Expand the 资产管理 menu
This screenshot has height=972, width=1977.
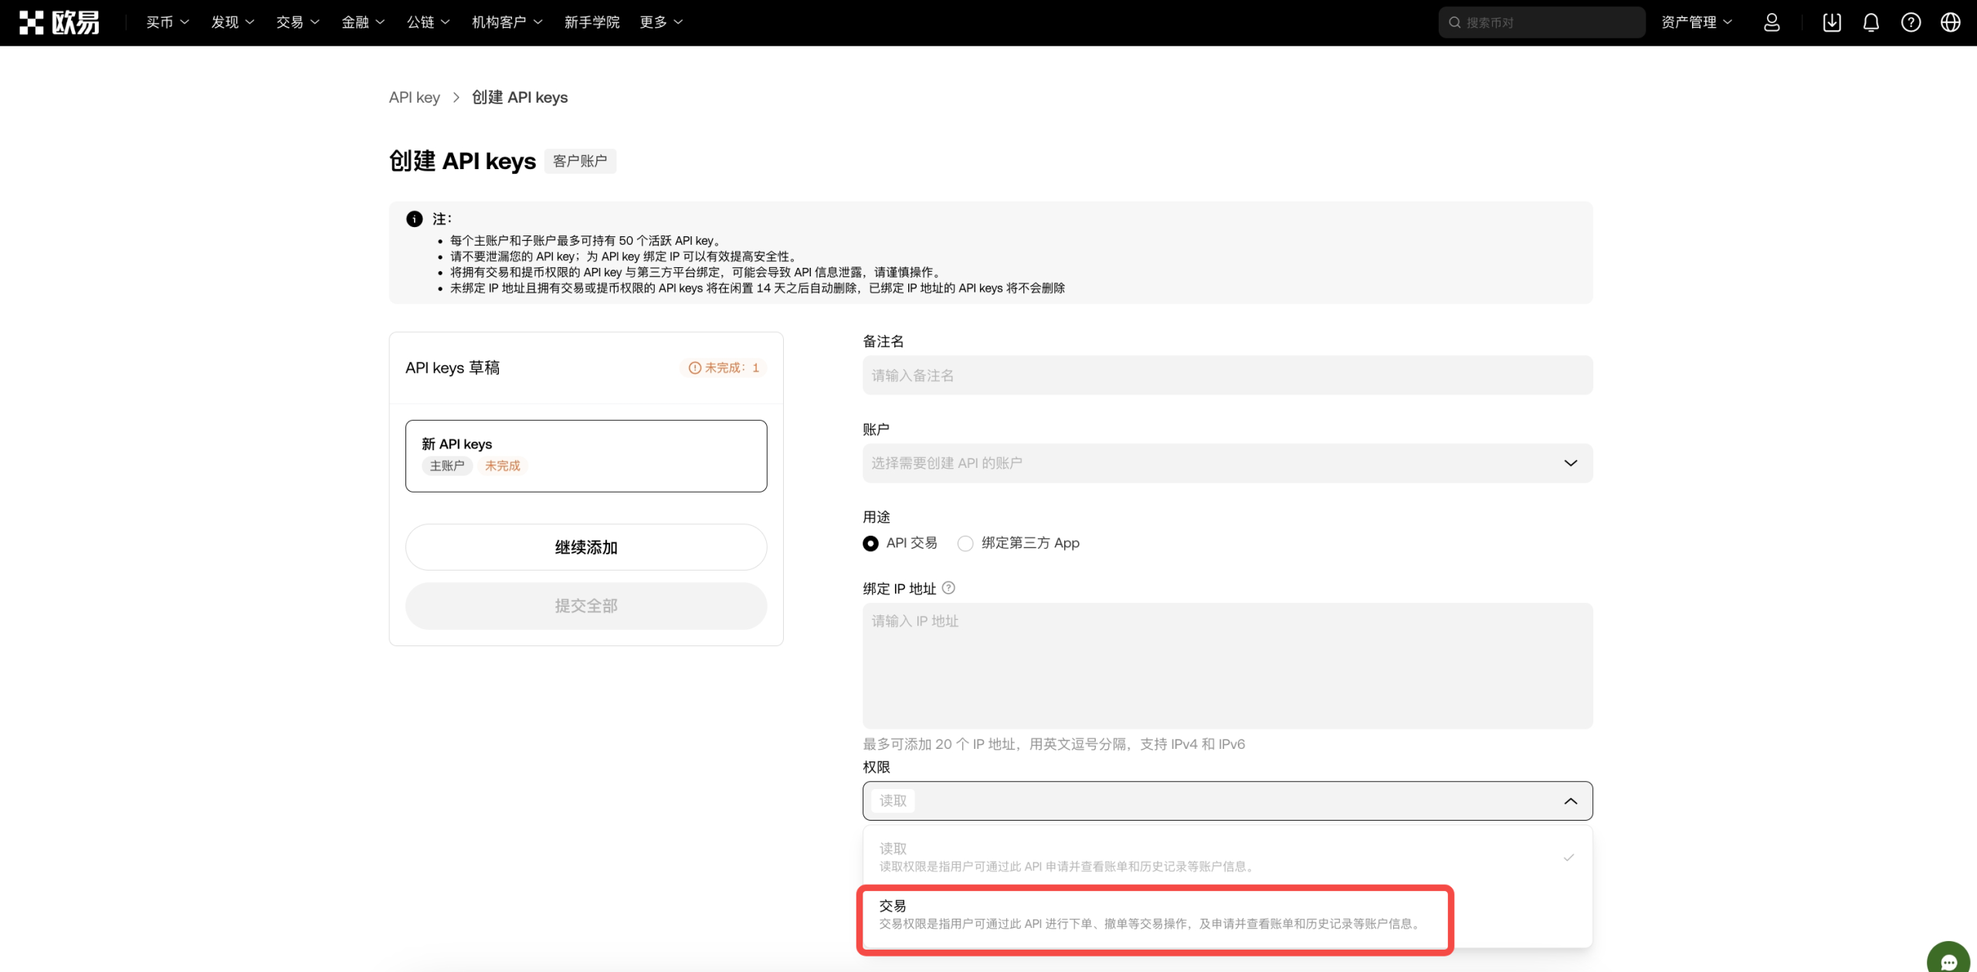tap(1697, 22)
